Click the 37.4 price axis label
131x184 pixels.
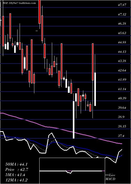click(x=121, y=136)
